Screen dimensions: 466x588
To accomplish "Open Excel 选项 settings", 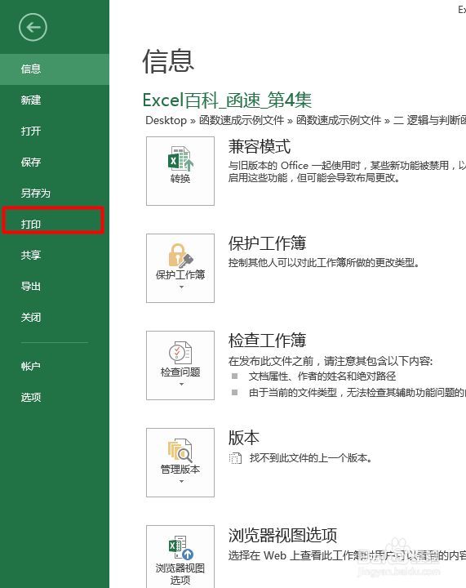I will coord(55,397).
